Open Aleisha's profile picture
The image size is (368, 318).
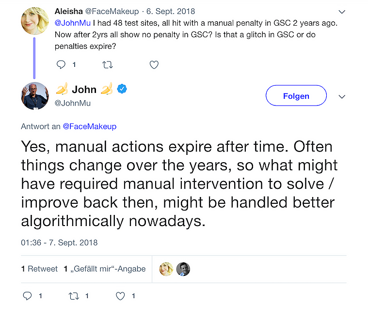point(34,20)
